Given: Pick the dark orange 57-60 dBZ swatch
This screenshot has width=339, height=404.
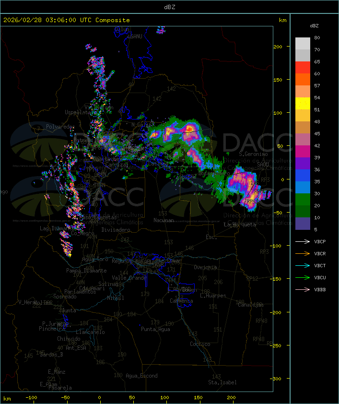Looking at the screenshot, I should tap(303, 79).
